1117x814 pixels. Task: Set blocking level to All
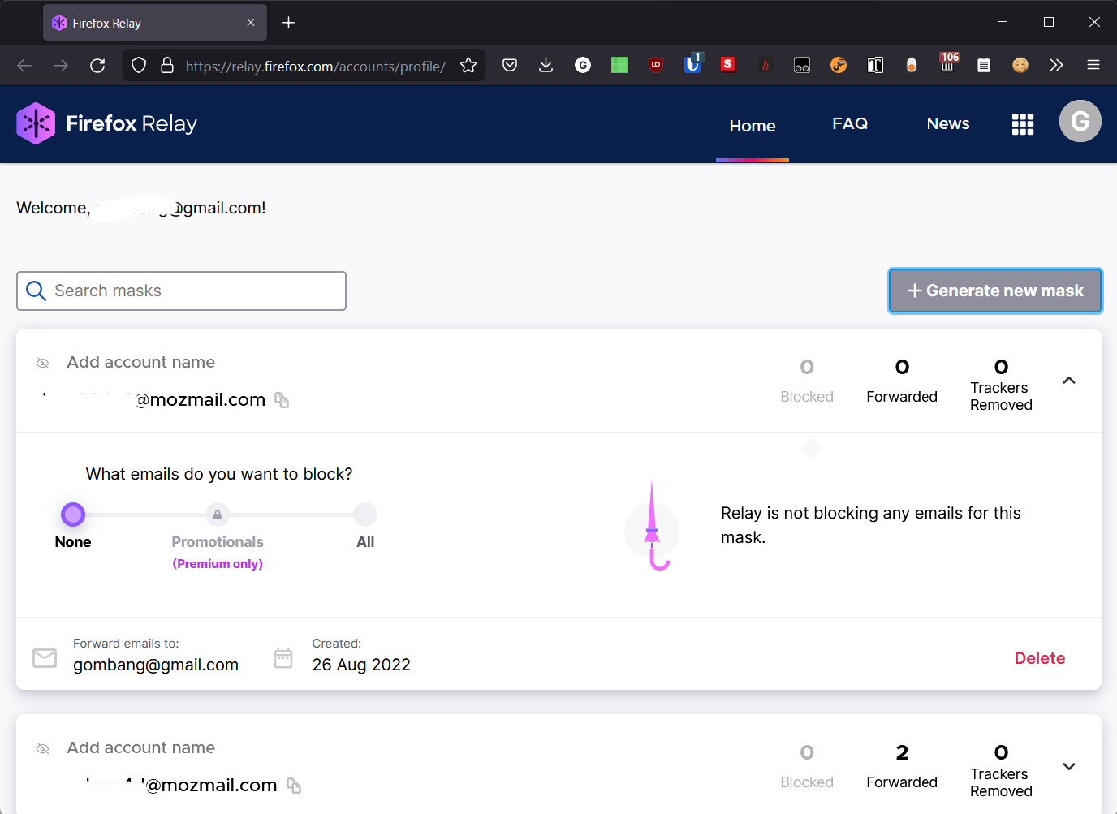point(365,515)
